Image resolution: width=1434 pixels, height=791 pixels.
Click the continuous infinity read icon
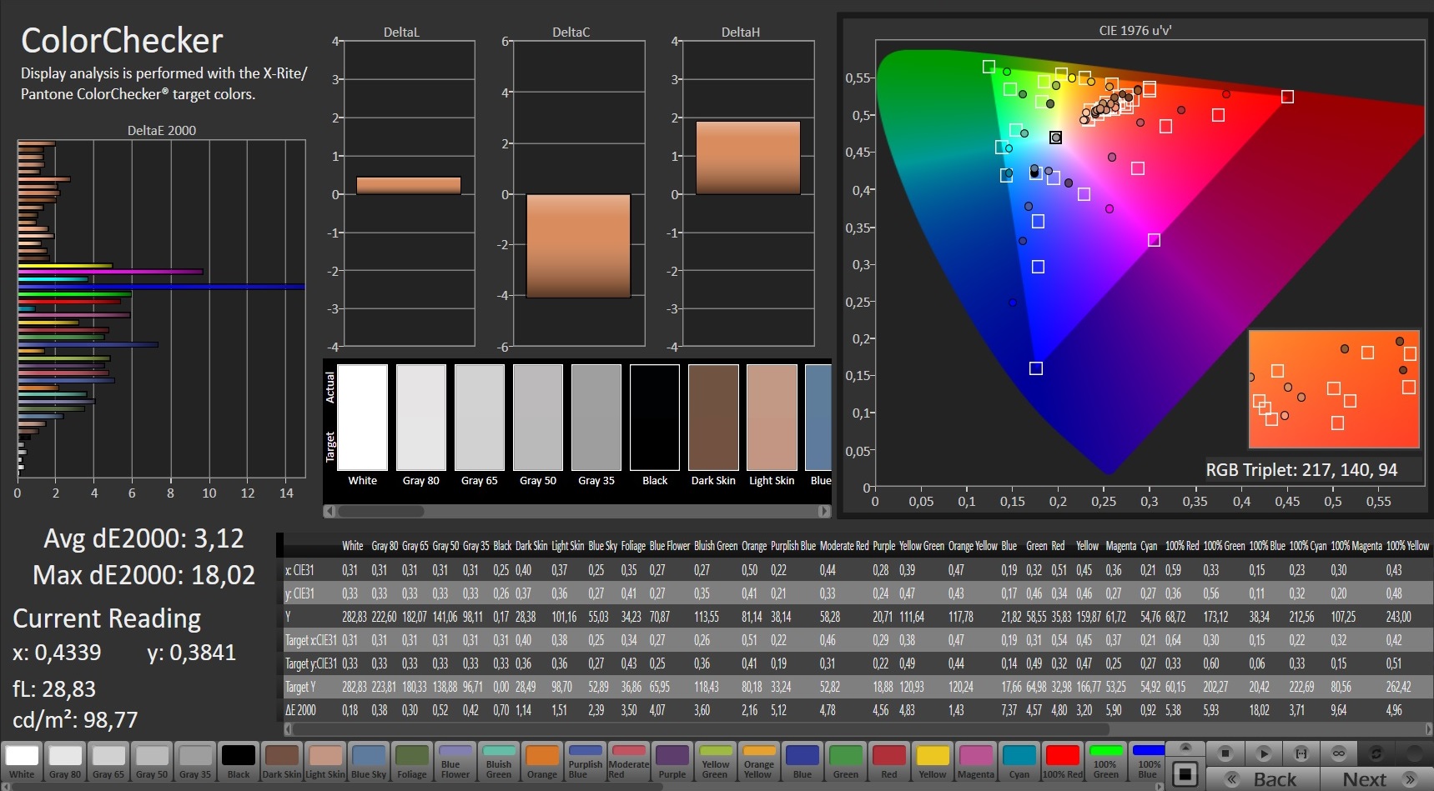point(1338,753)
